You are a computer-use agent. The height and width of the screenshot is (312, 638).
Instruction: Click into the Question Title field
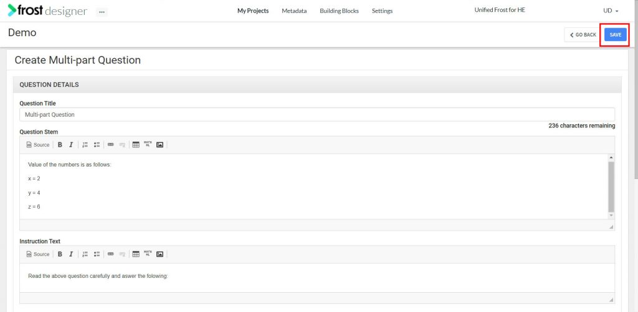pos(317,115)
